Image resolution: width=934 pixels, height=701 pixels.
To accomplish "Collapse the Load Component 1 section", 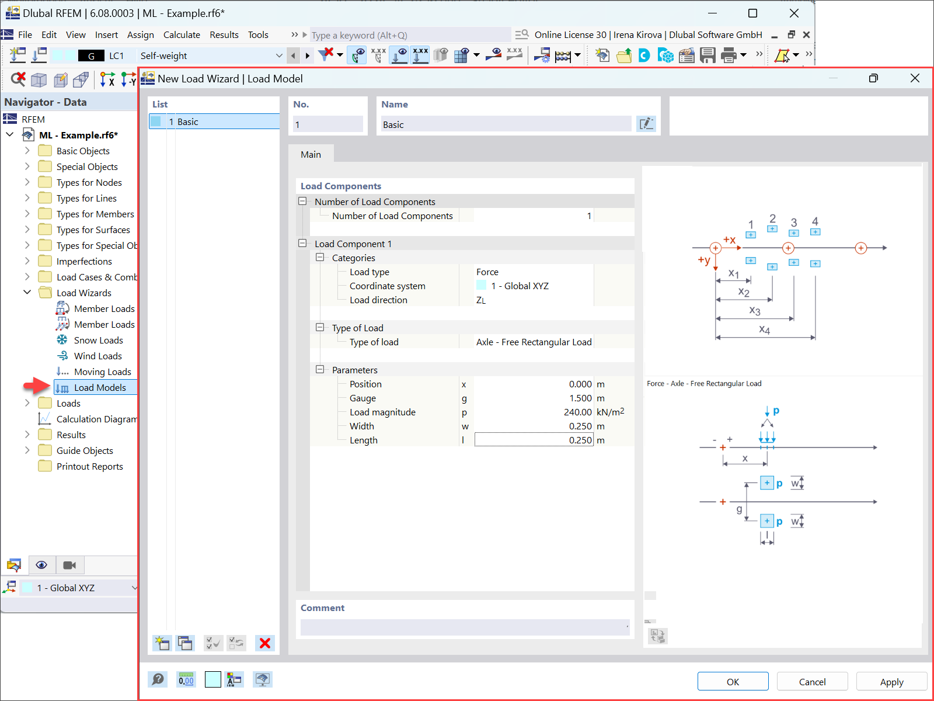I will pyautogui.click(x=302, y=244).
